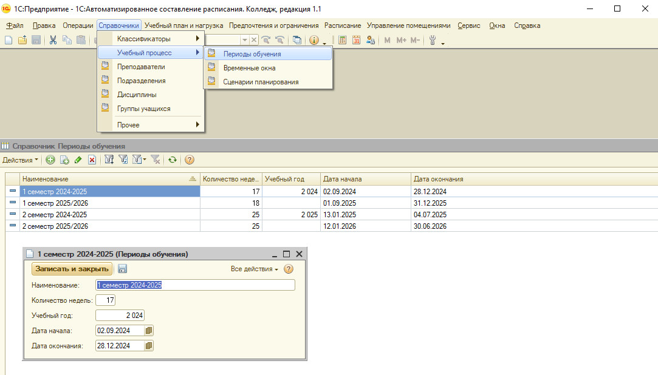Click the red X delete mark icon
658x375 pixels.
tap(92, 160)
